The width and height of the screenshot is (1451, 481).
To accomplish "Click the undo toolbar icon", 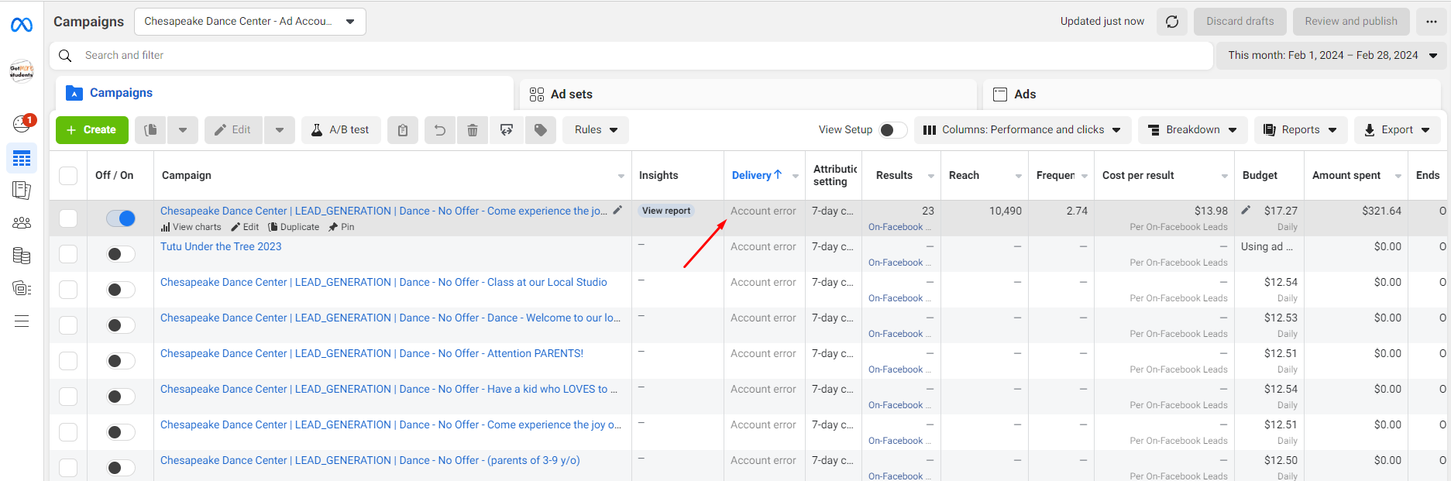I will [440, 130].
